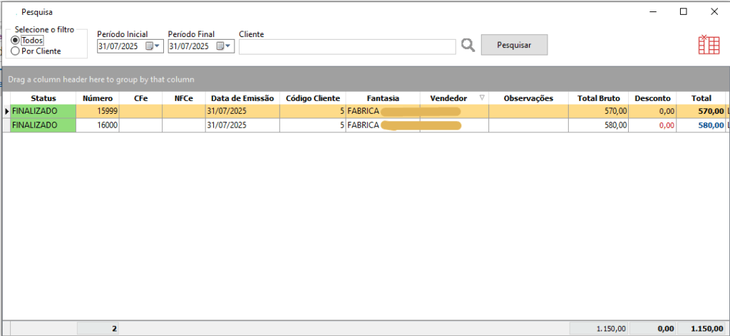Maximize the Pesquisa window
The image size is (730, 336).
pyautogui.click(x=683, y=11)
